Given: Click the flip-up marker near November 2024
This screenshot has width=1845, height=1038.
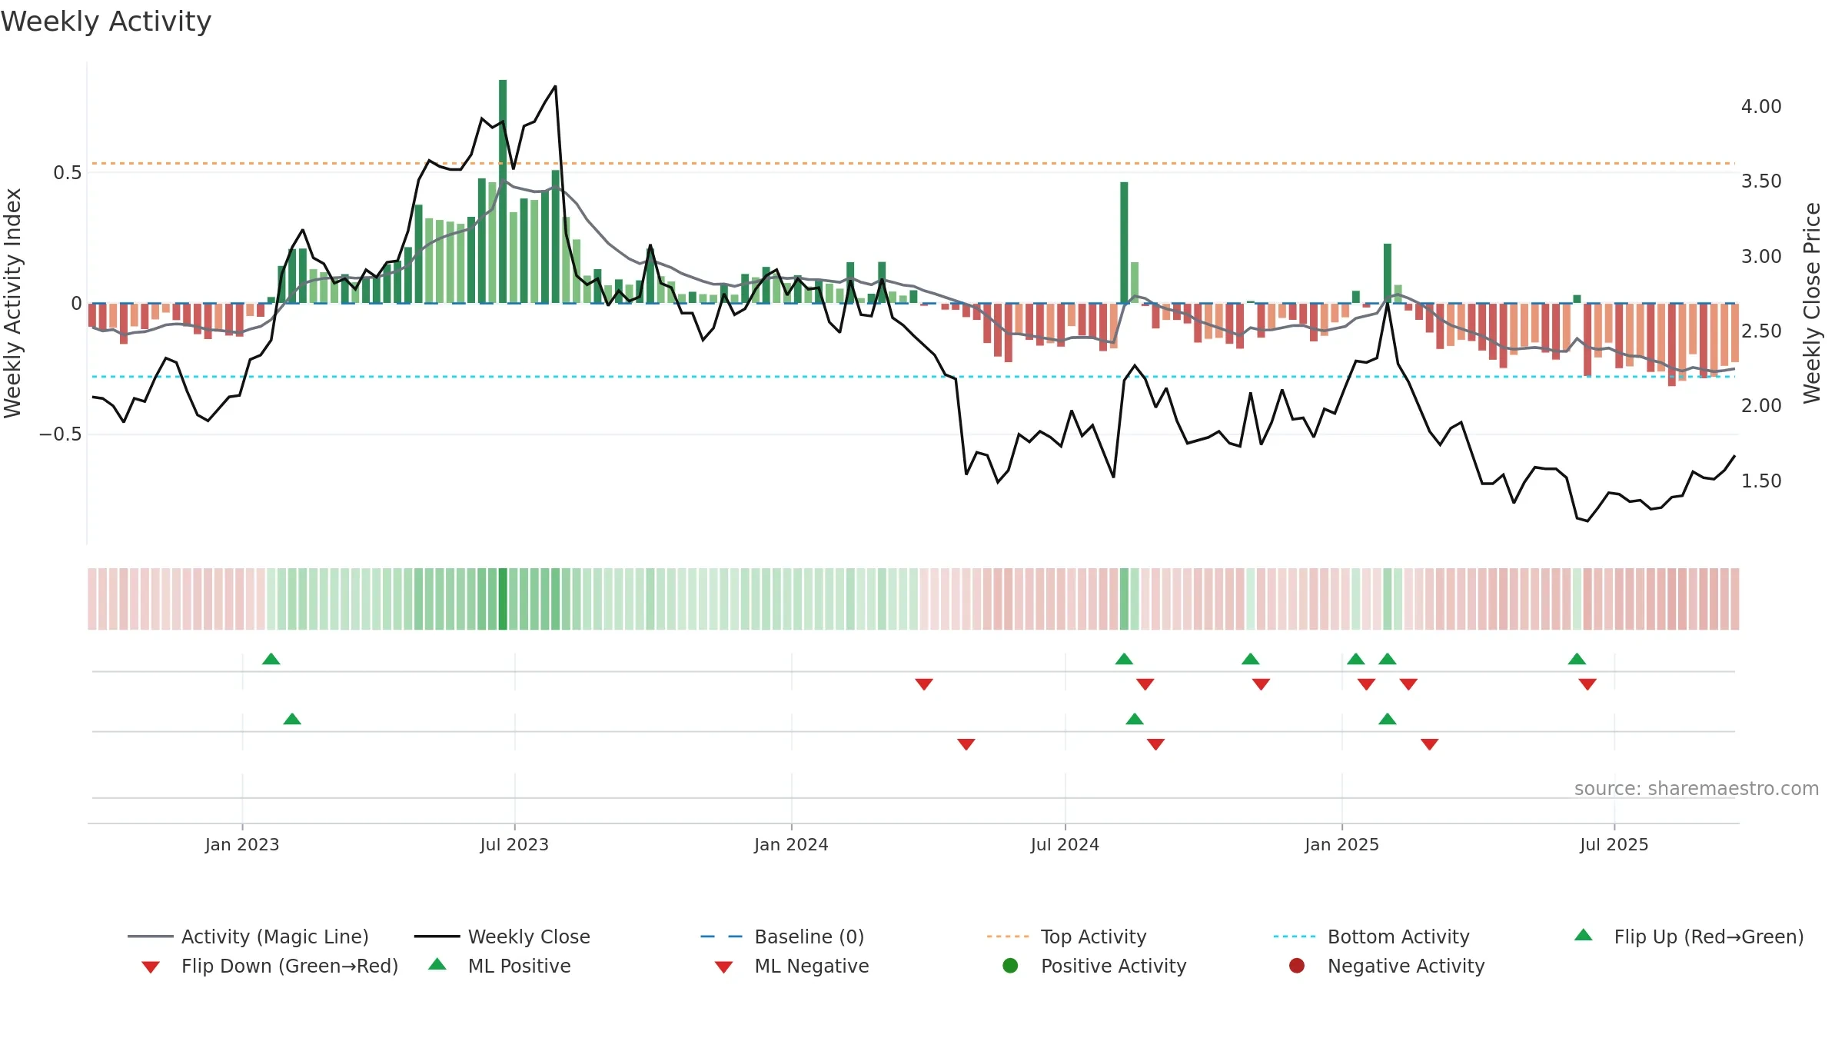Looking at the screenshot, I should point(1251,659).
